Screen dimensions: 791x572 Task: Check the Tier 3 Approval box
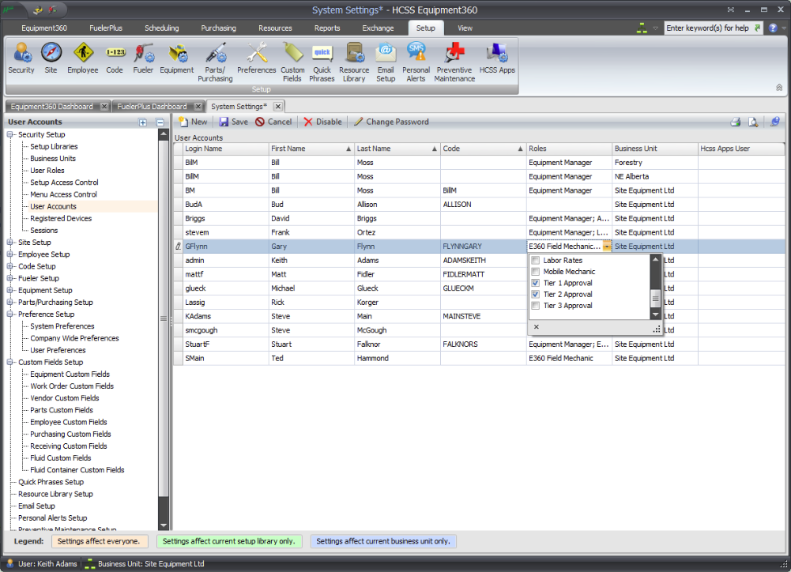pyautogui.click(x=536, y=305)
